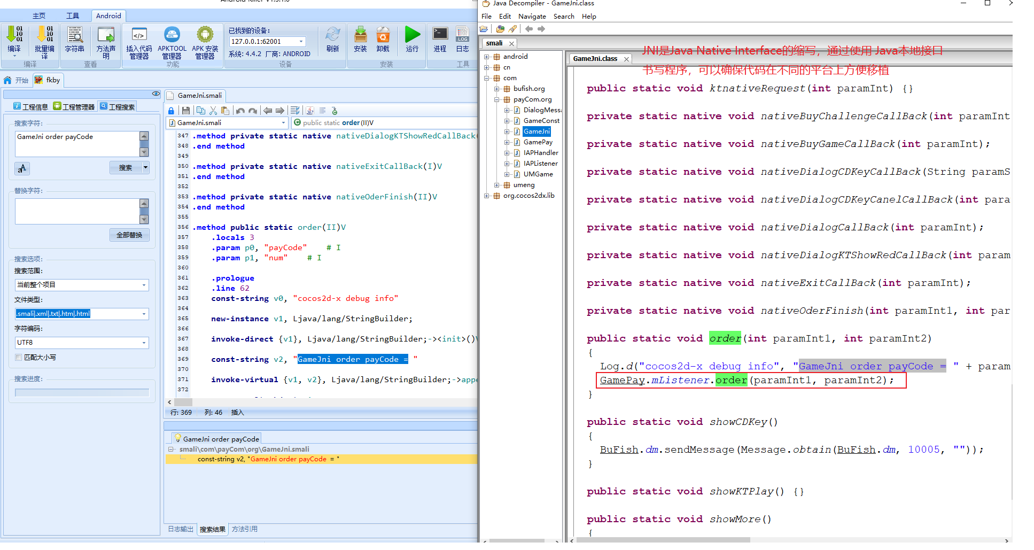1034x550 pixels.
Task: Click the 卸载 uninstall icon
Action: [383, 40]
